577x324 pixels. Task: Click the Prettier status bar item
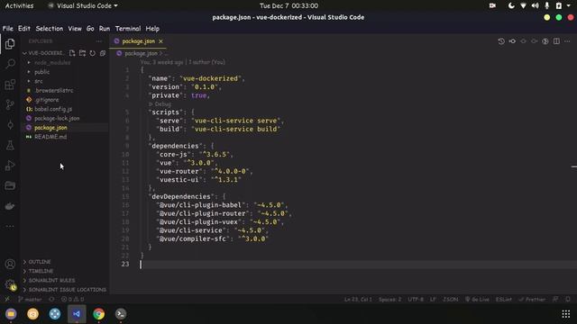pos(532,300)
